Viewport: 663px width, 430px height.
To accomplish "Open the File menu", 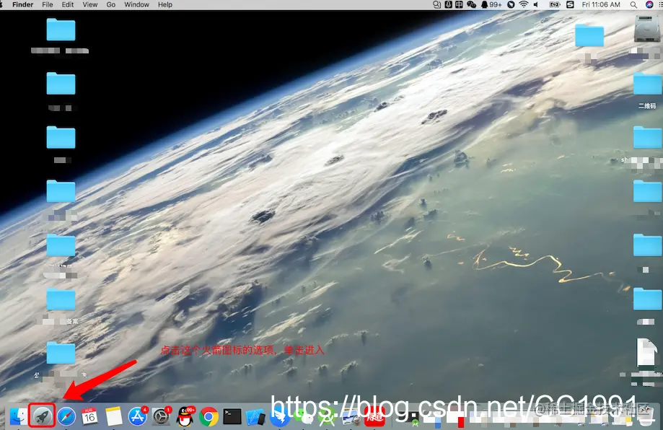I will tap(48, 4).
